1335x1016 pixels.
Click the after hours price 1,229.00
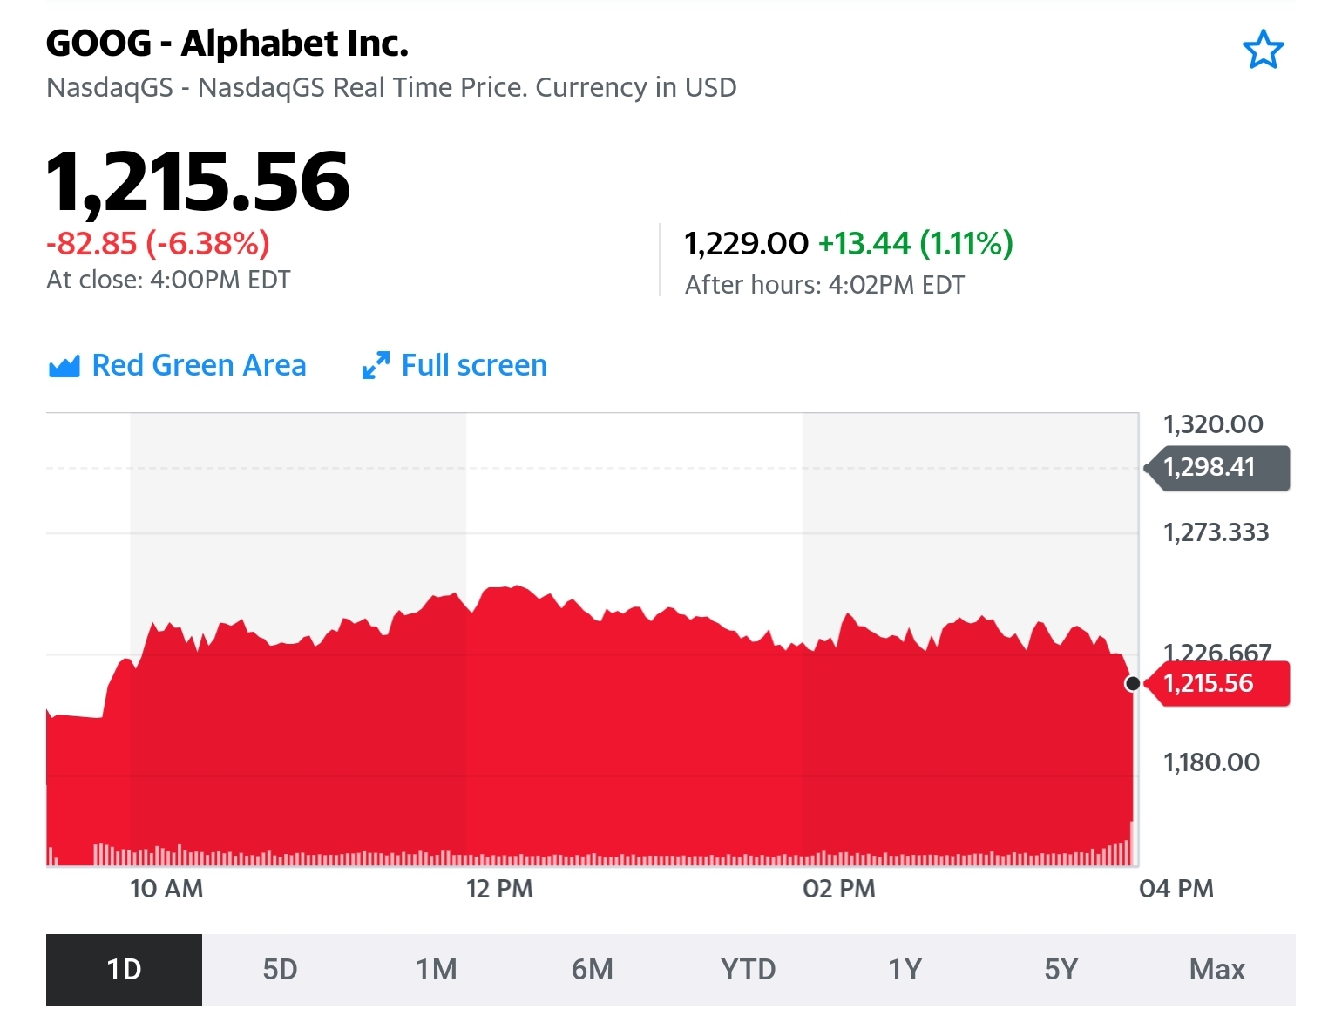coord(747,244)
